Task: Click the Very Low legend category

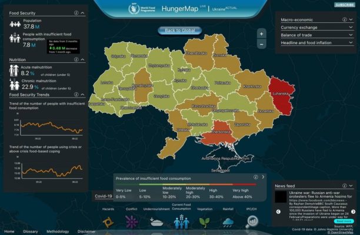Action: [x=124, y=193]
